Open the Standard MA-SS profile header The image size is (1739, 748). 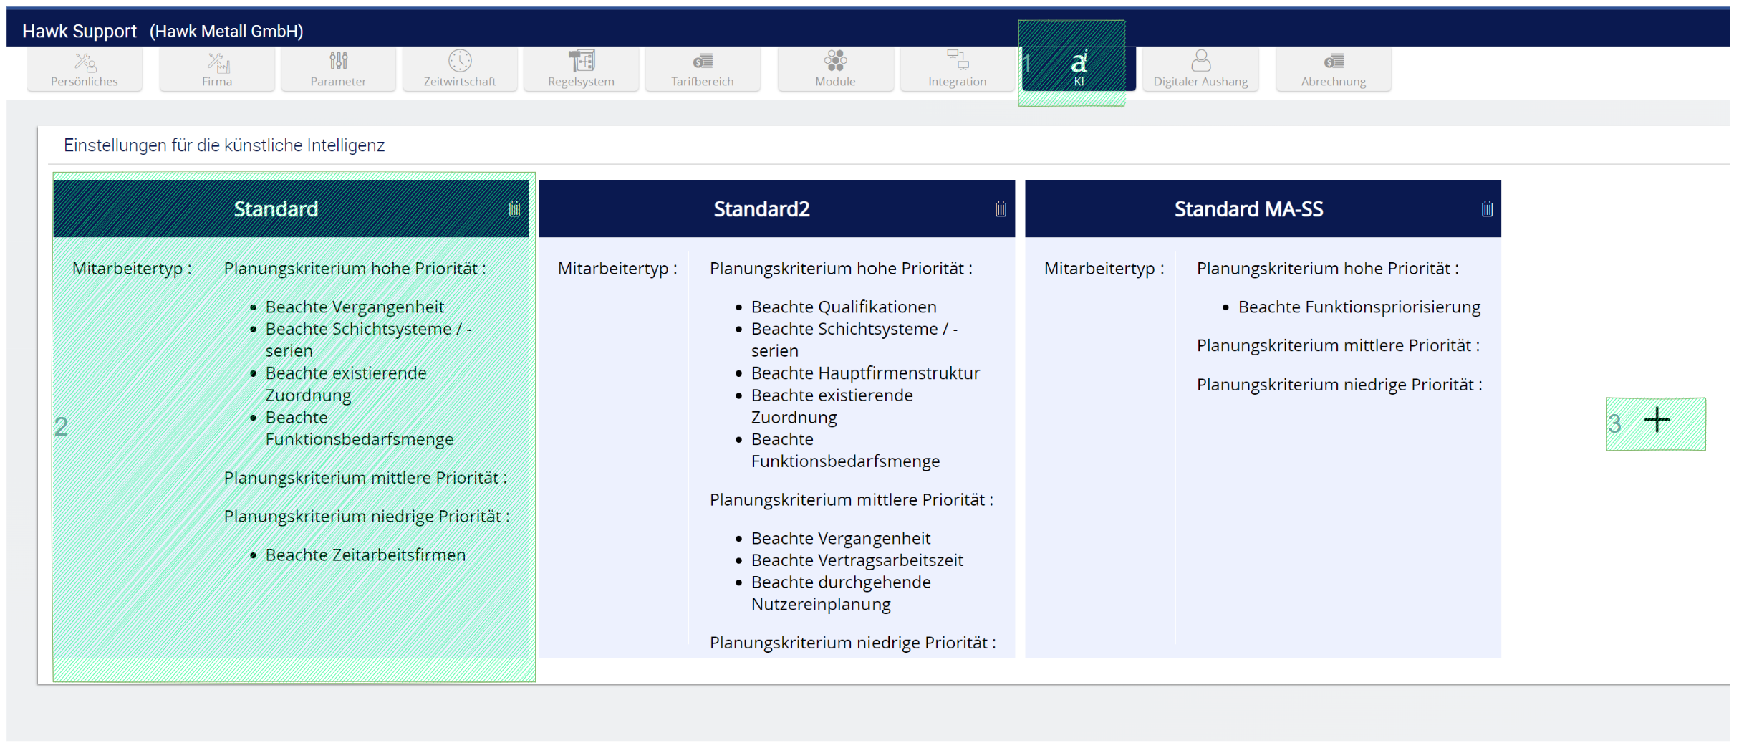click(1248, 208)
